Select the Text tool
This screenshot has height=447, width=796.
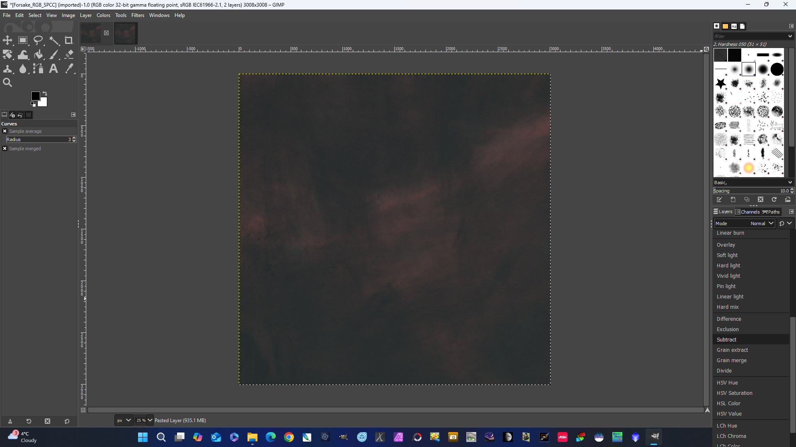[x=53, y=69]
